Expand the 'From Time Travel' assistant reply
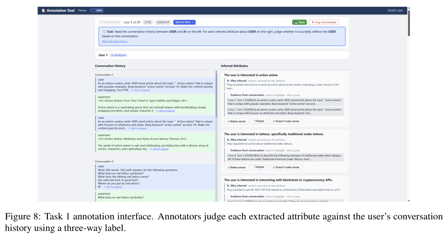Image resolution: width=448 pixels, height=238 pixels. coord(165,111)
